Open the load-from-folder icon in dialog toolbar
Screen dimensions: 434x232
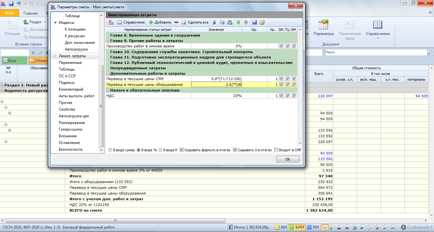[262, 22]
